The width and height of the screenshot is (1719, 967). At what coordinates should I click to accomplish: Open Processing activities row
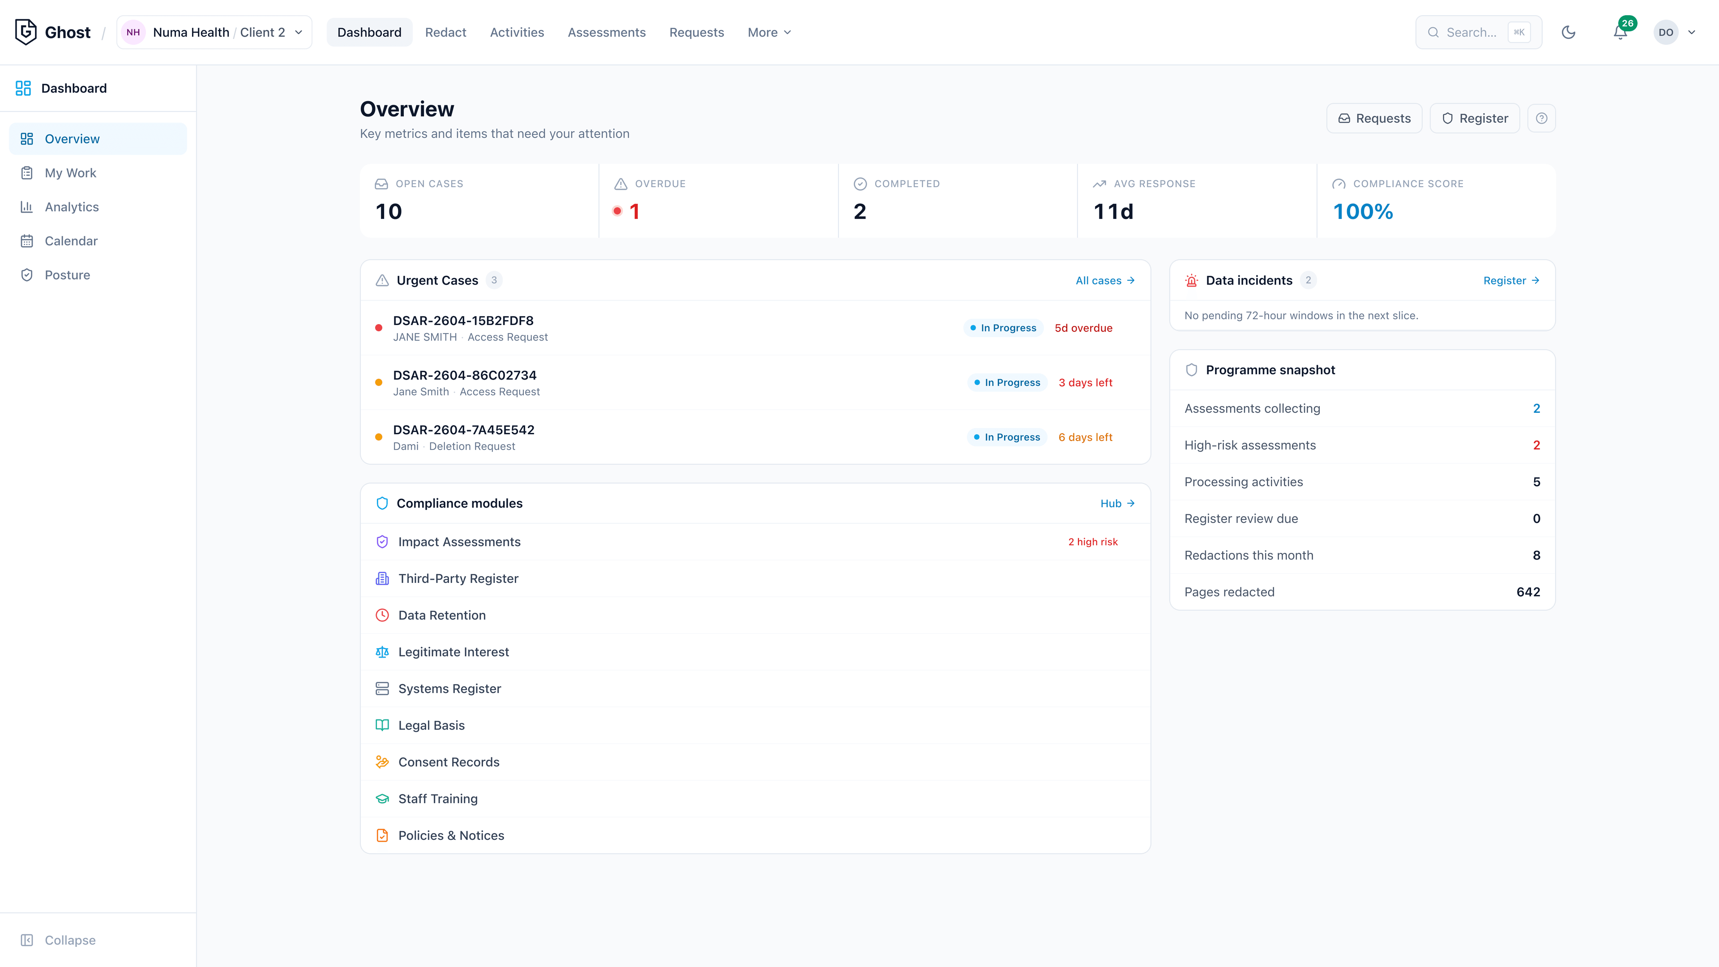[x=1362, y=482]
